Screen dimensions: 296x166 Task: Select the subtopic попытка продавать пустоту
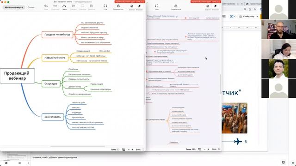(94, 33)
